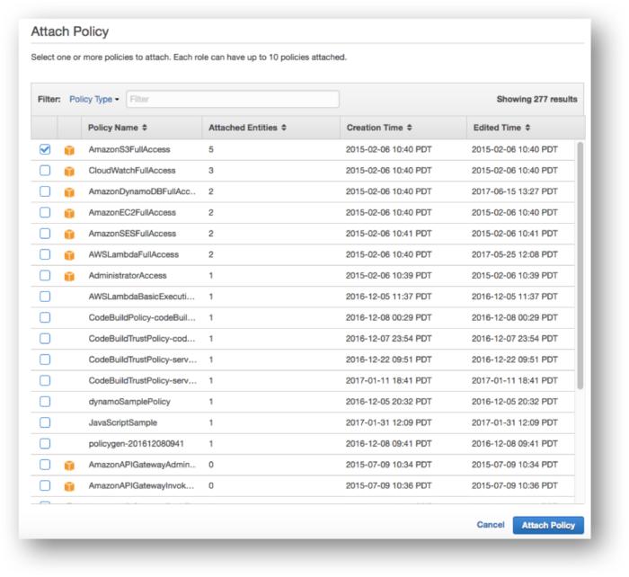Sort by the Creation Time column

379,128
